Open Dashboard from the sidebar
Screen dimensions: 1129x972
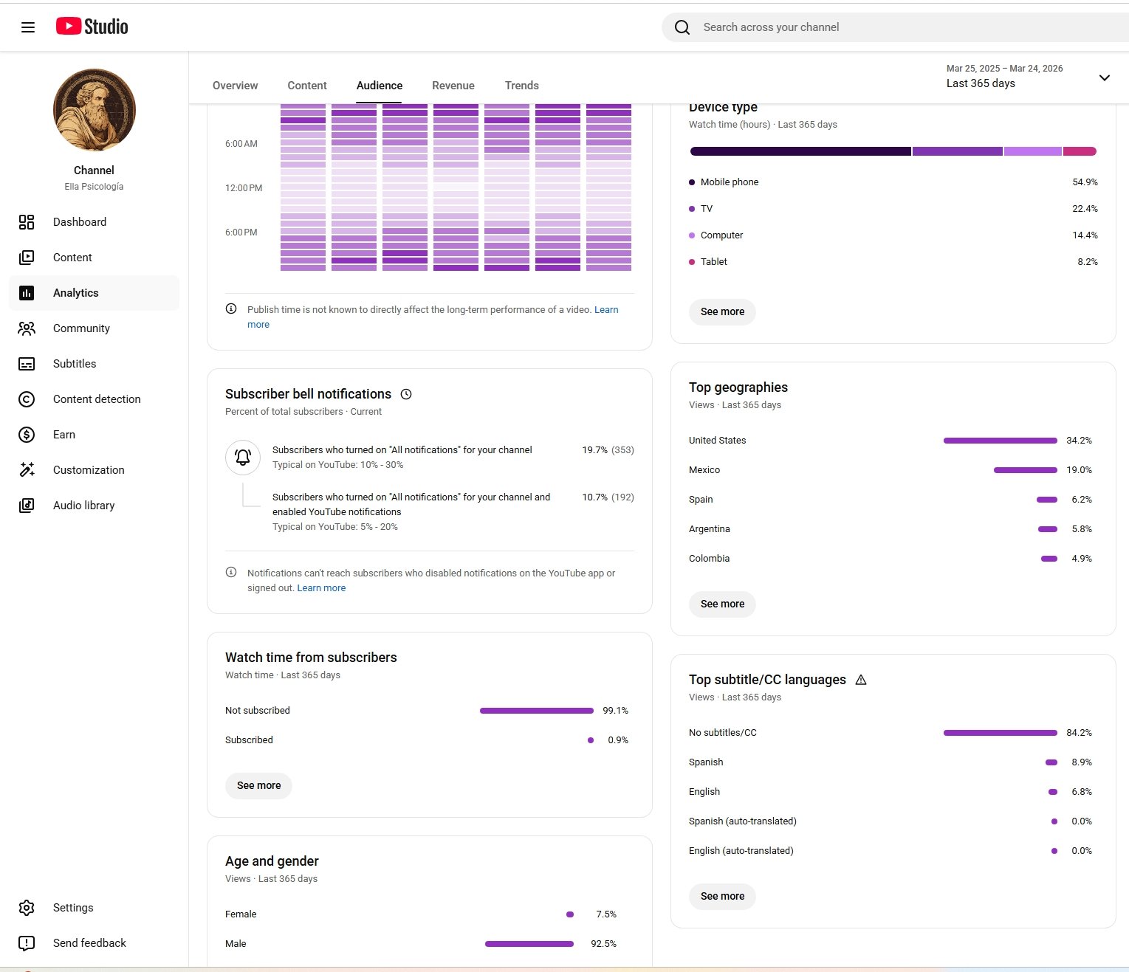(79, 222)
